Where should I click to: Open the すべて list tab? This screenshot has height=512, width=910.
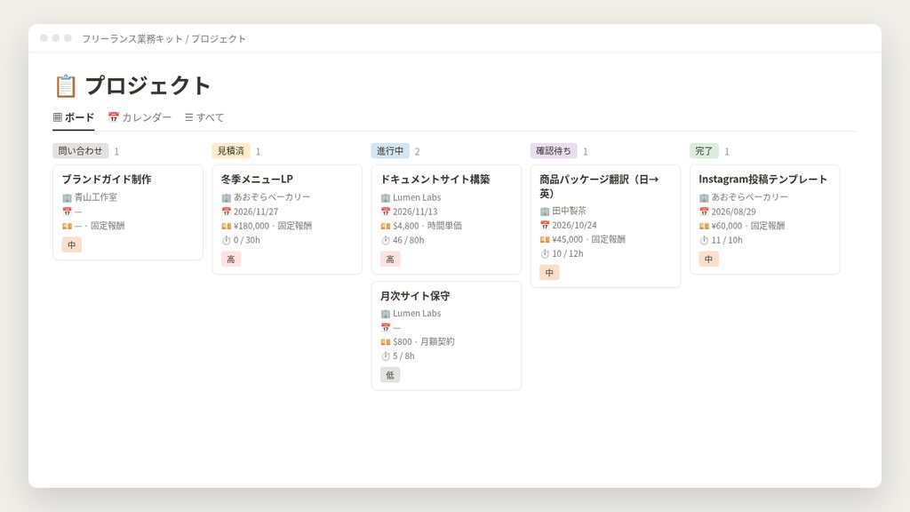tap(204, 117)
